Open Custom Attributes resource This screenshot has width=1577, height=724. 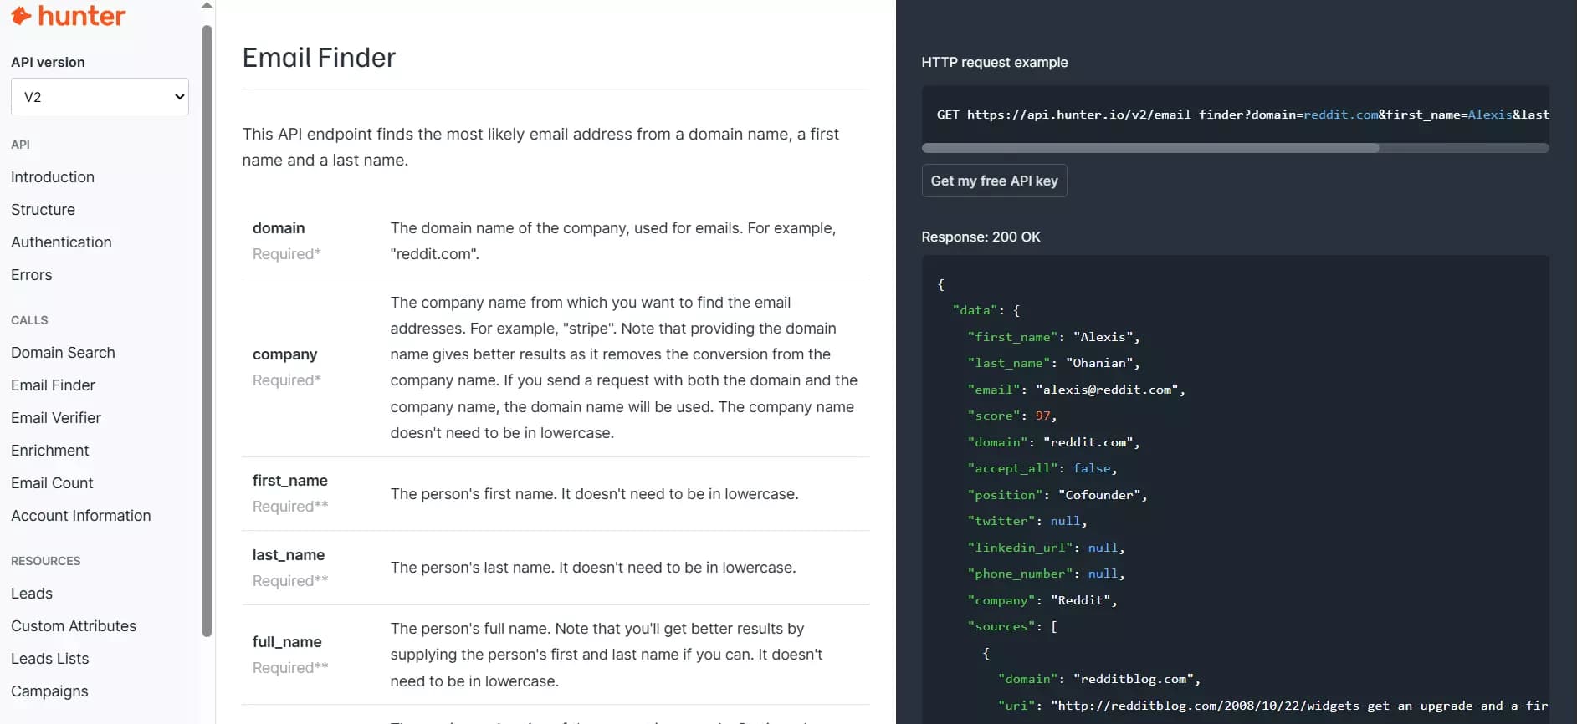(x=74, y=626)
